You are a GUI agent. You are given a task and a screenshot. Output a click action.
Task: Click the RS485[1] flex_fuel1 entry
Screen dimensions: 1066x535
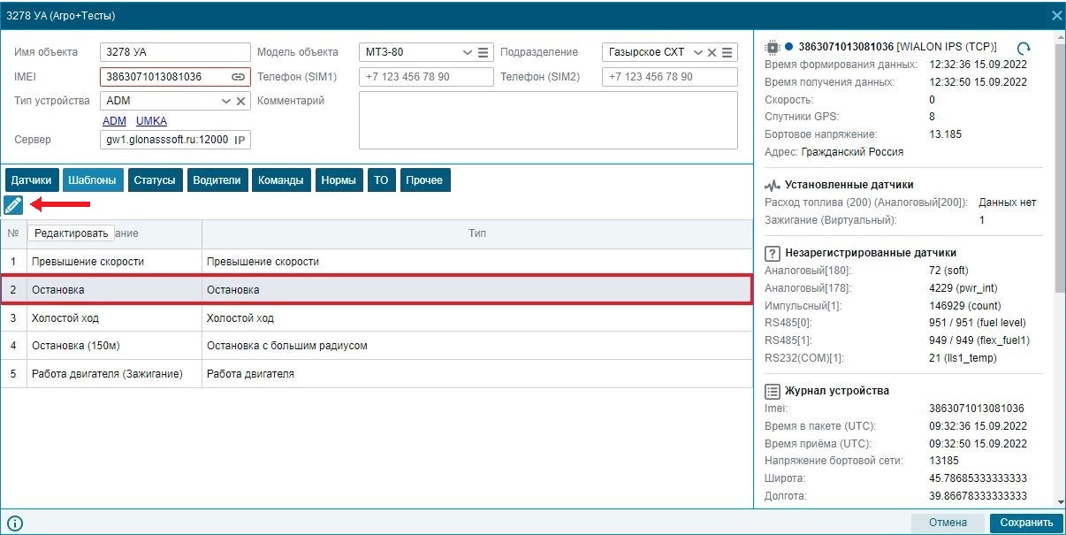897,340
